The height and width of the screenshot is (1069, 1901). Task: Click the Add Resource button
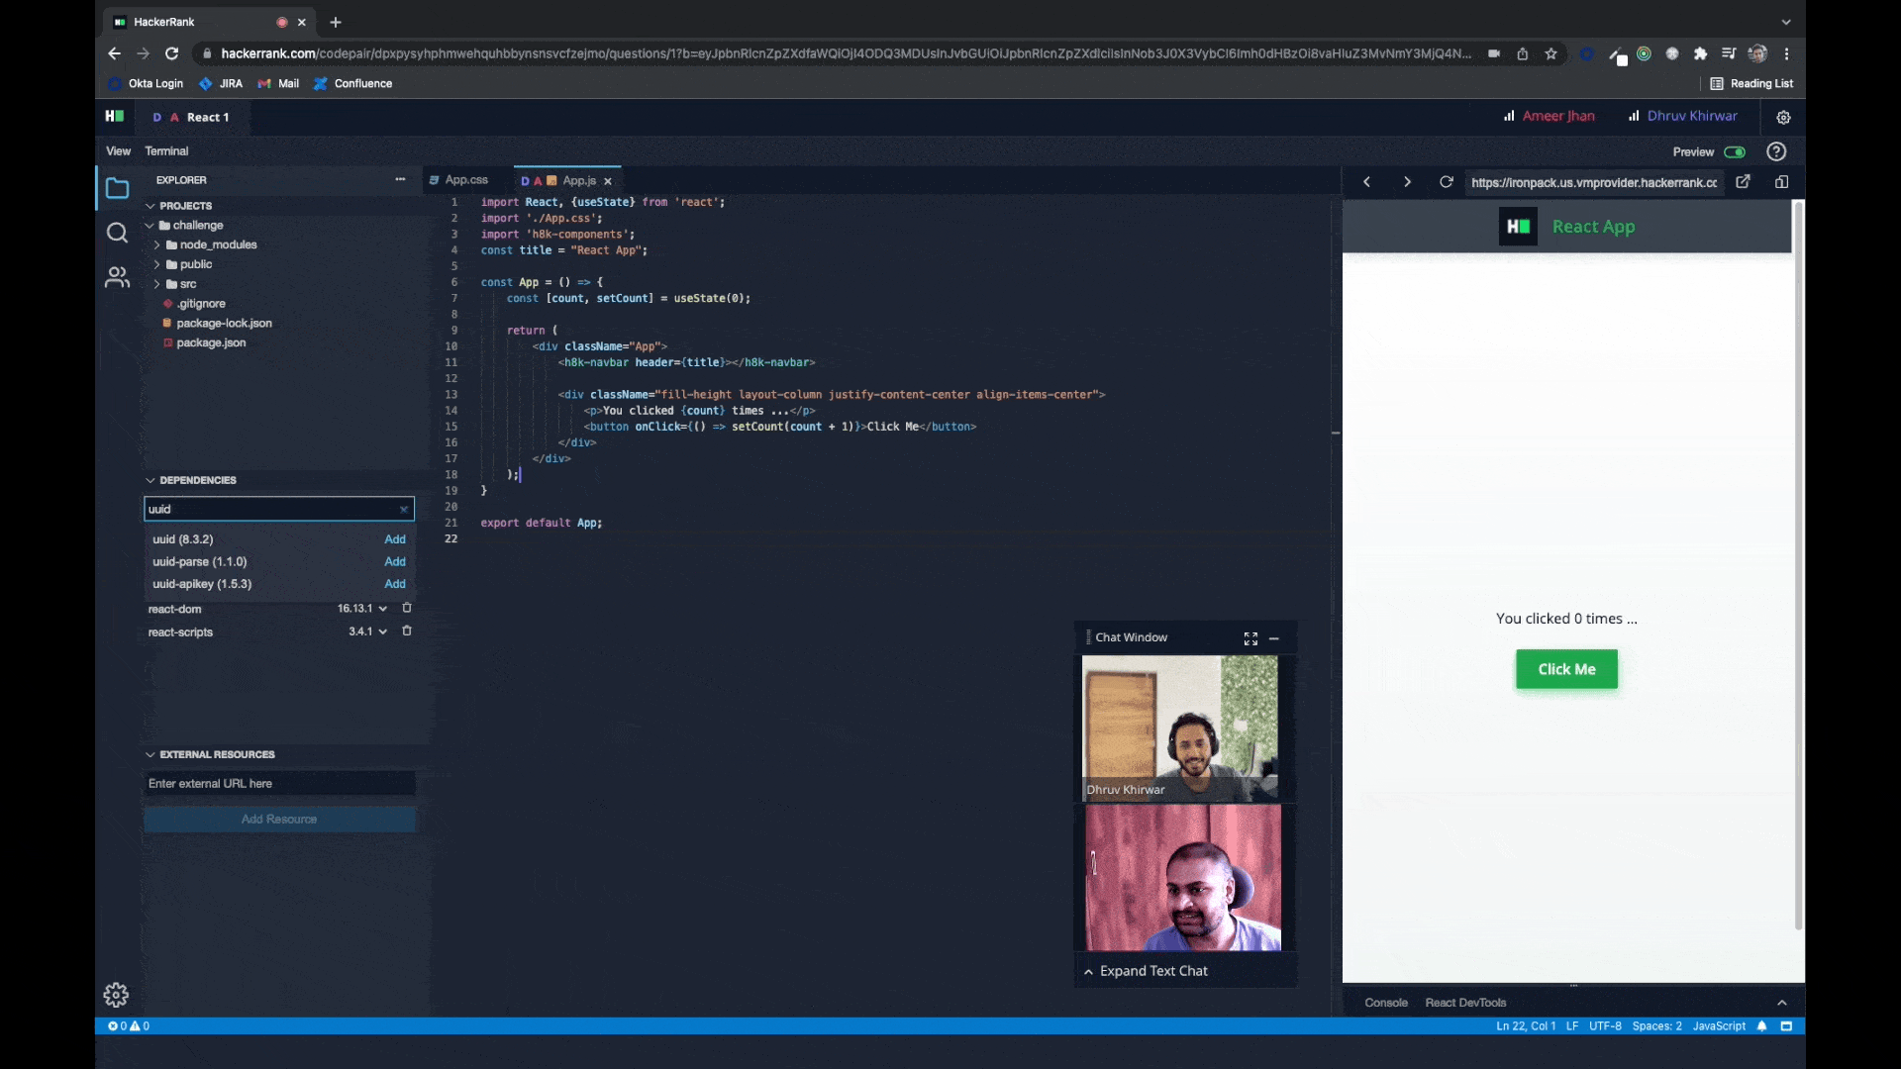pos(279,820)
